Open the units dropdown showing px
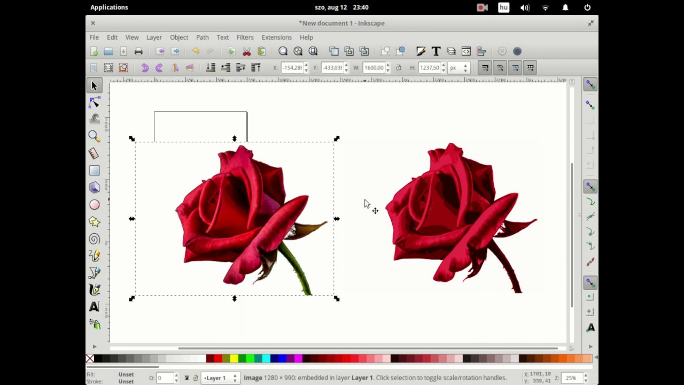 coord(458,67)
